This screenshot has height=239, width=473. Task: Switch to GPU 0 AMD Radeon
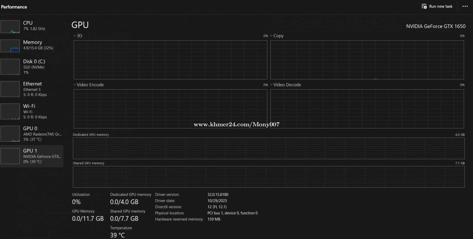(32, 134)
